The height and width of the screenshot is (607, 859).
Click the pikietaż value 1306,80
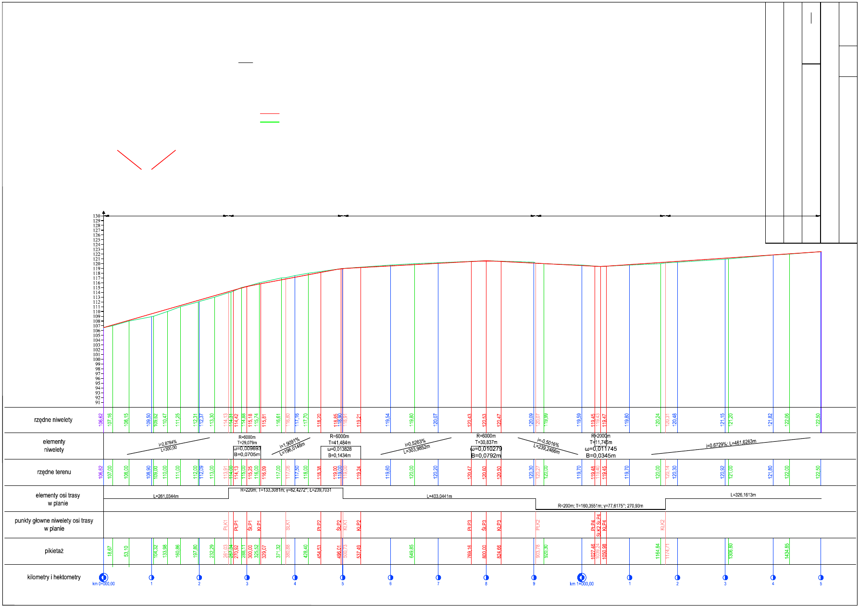(x=731, y=551)
